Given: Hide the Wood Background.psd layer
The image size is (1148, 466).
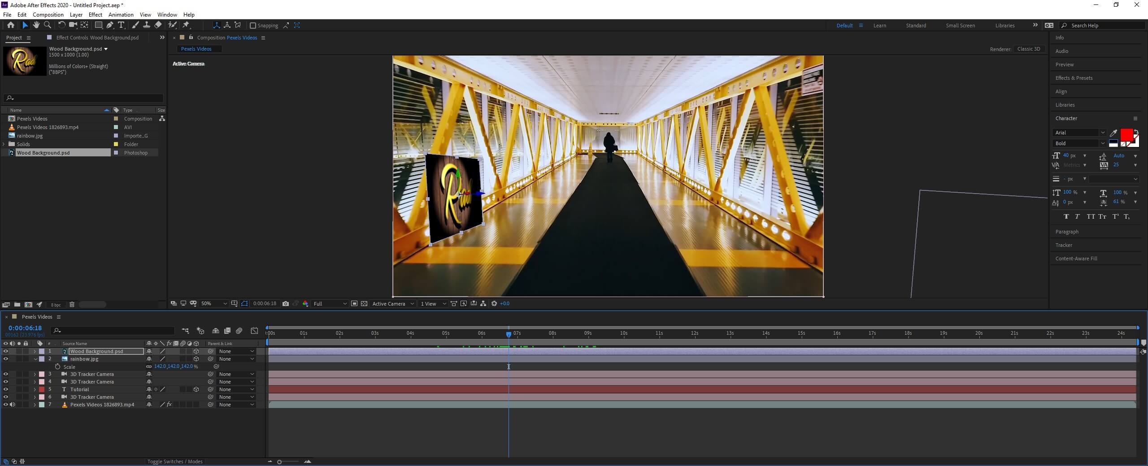Looking at the screenshot, I should (x=5, y=351).
